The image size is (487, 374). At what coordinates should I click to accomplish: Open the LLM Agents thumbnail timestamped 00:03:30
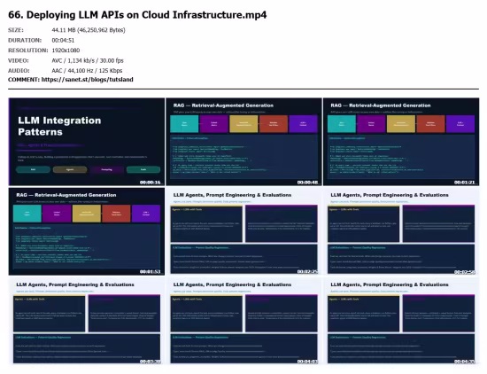pyautogui.click(x=87, y=321)
